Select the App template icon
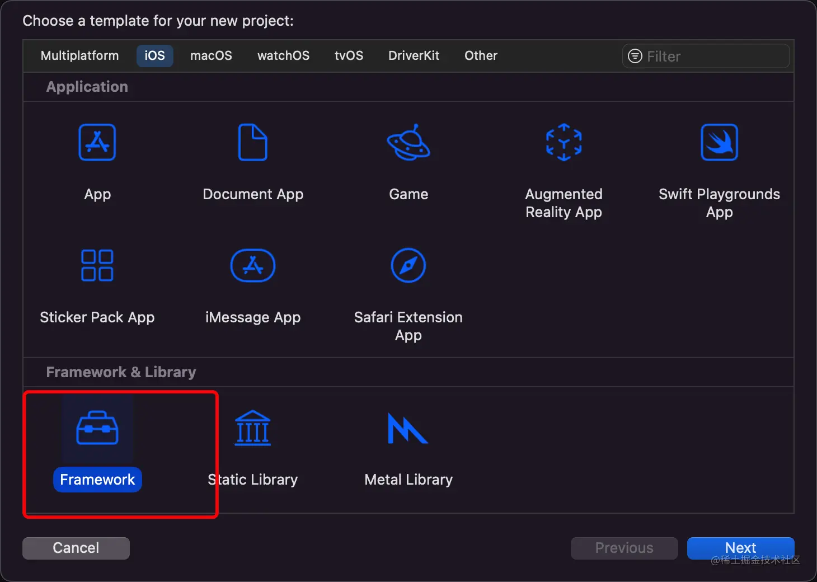 [x=97, y=142]
